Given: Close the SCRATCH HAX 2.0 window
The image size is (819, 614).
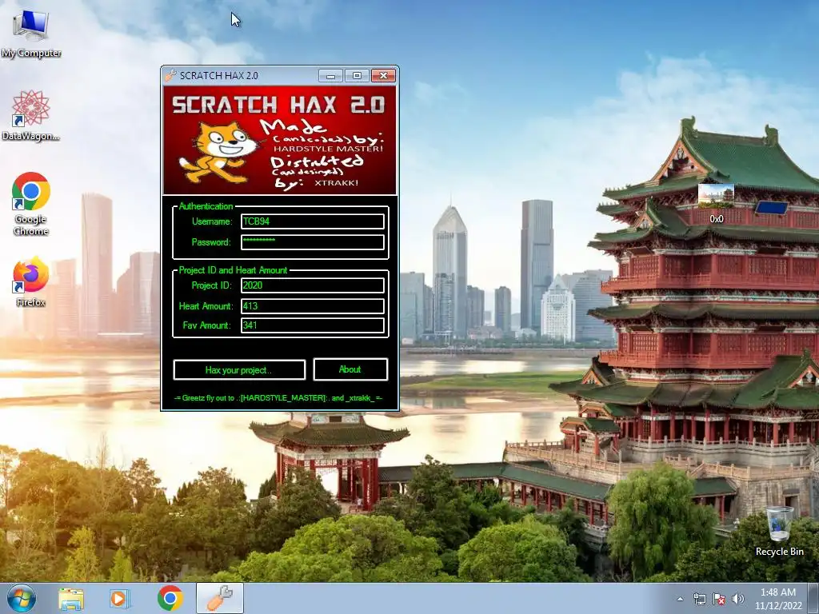Looking at the screenshot, I should pyautogui.click(x=383, y=76).
